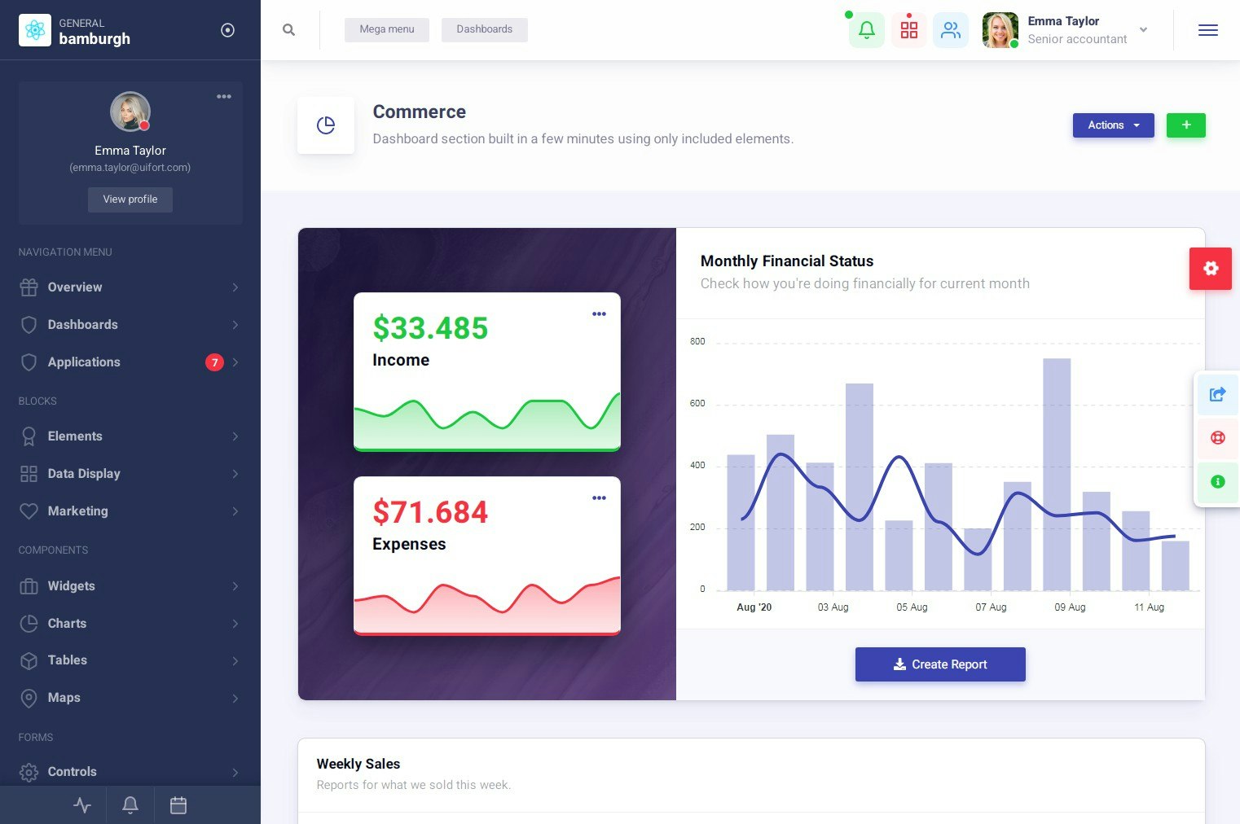
Task: Expand the Emma Taylor profile dropdown
Action: 1143,29
